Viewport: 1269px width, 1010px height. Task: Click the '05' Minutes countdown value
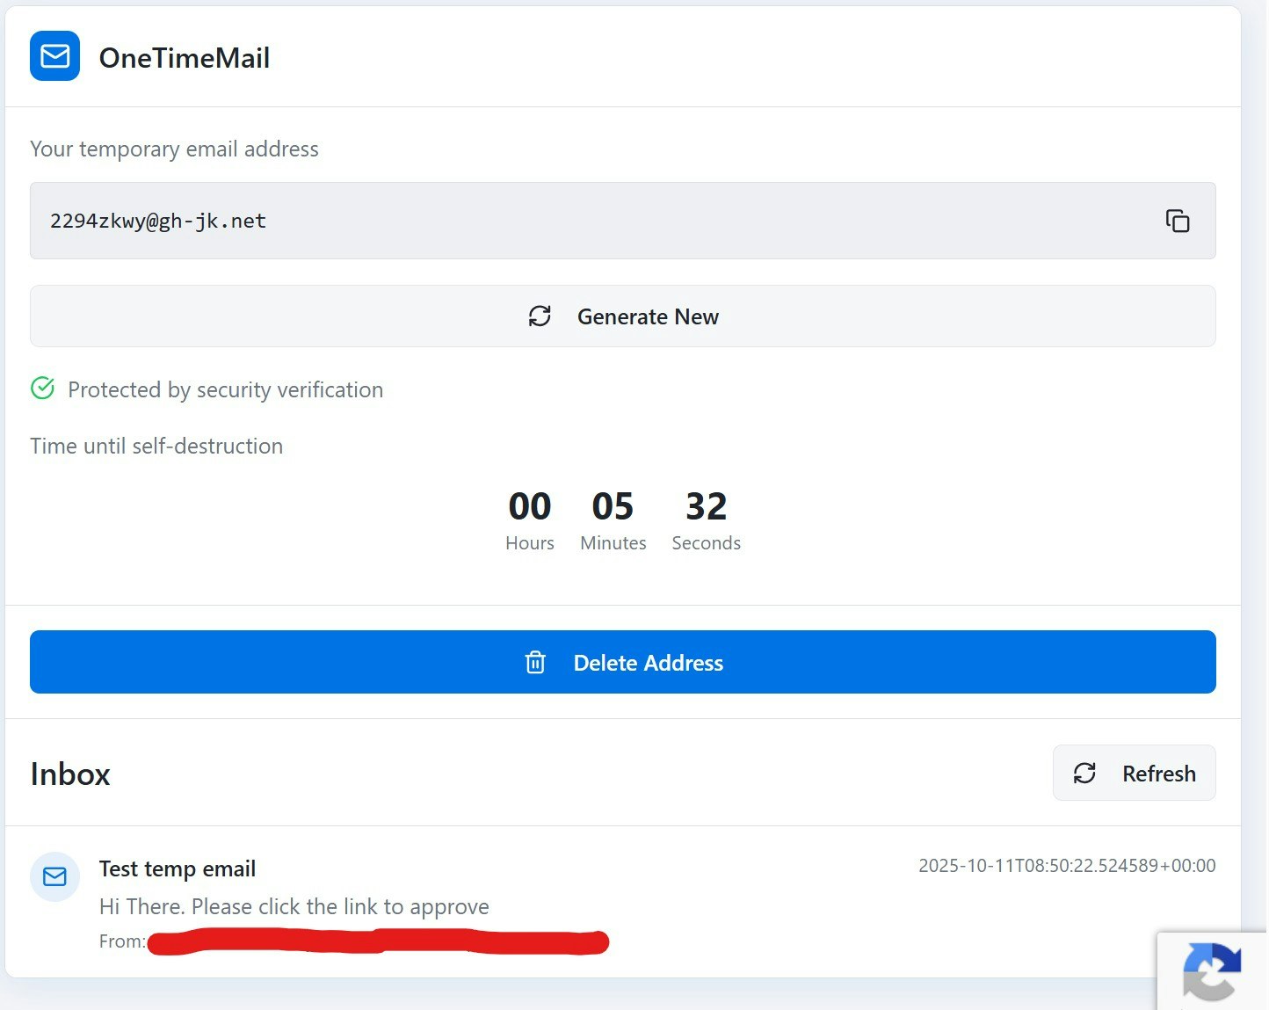[x=613, y=506]
